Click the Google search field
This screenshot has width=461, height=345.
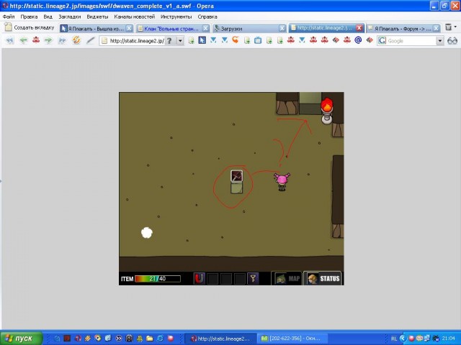click(411, 41)
